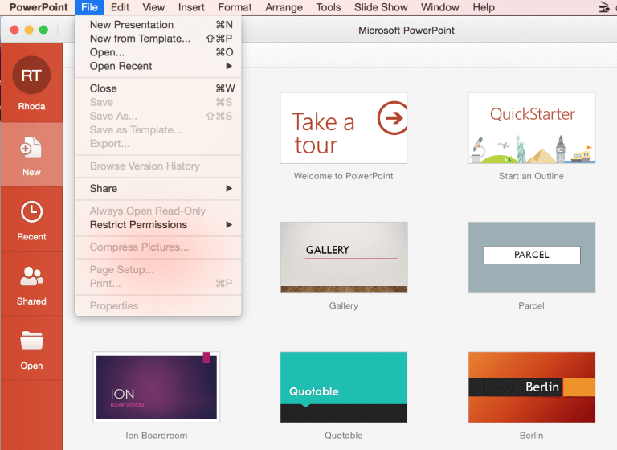Click the File menu in the menu bar
The image size is (617, 450).
(89, 7)
